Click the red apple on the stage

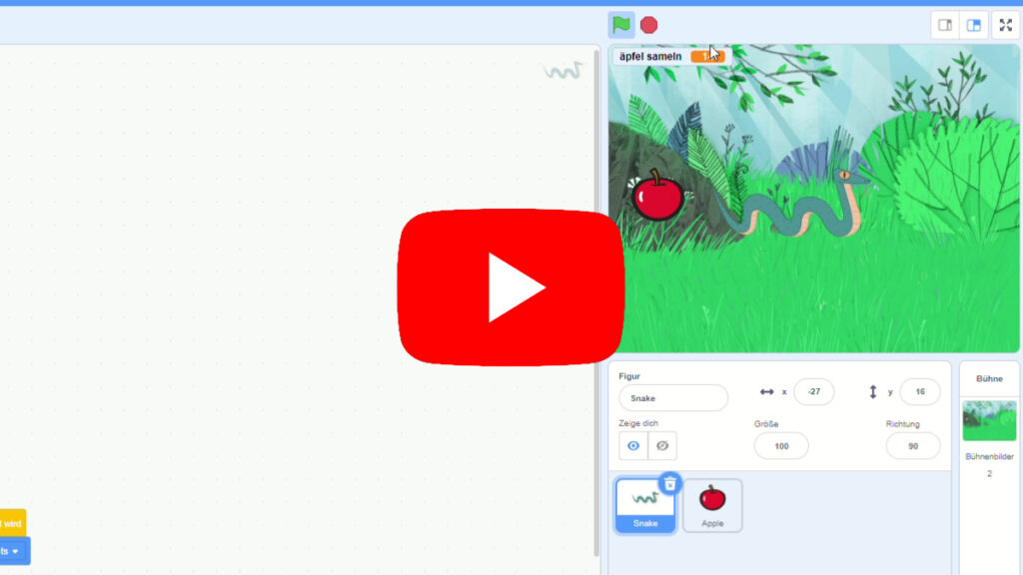(x=657, y=197)
